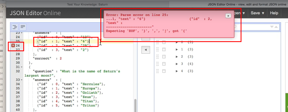Image resolution: width=288 pixels, height=112 pixels.
Task: Click the "Expecting 'EOF'" error message line
Action: (x=147, y=31)
